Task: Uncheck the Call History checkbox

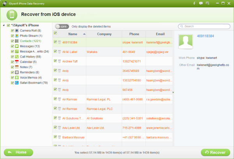Action: coord(12,57)
